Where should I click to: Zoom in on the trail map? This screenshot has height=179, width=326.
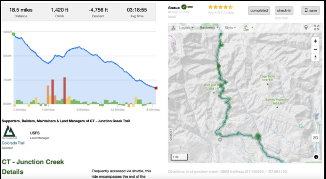point(315,41)
